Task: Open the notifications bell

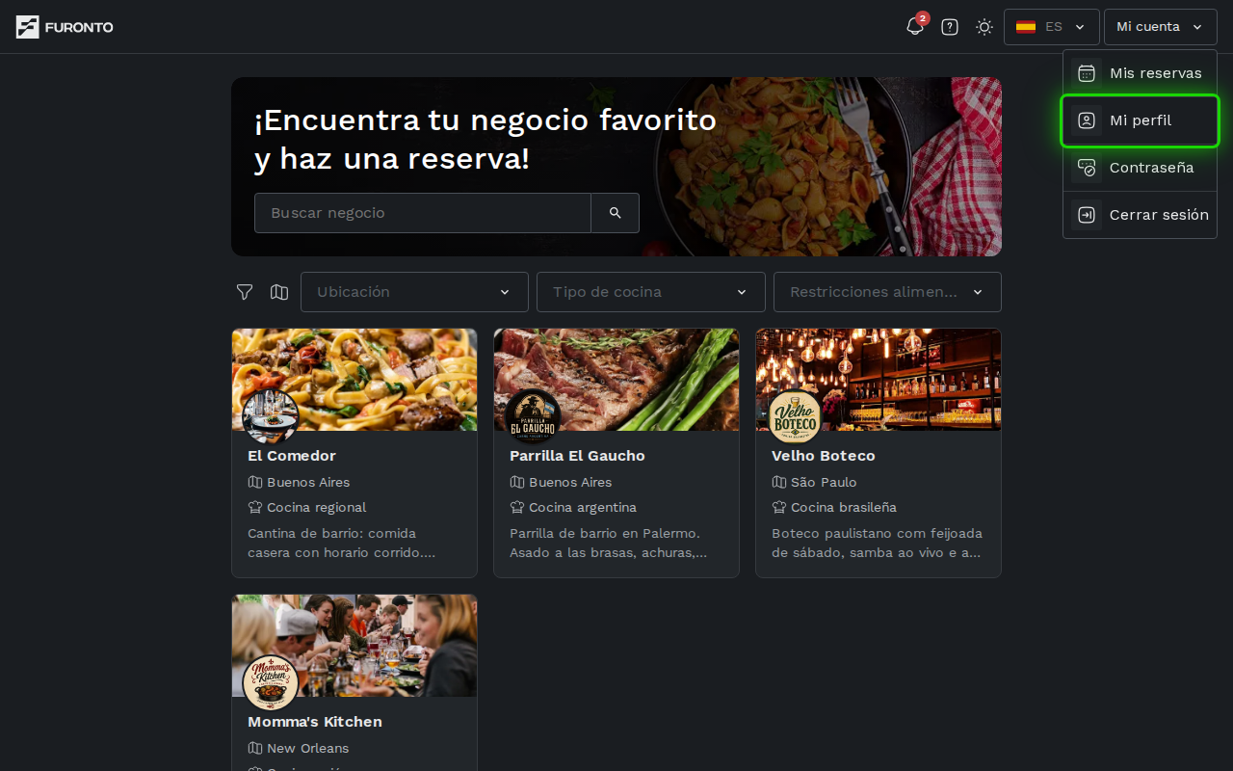Action: click(915, 27)
